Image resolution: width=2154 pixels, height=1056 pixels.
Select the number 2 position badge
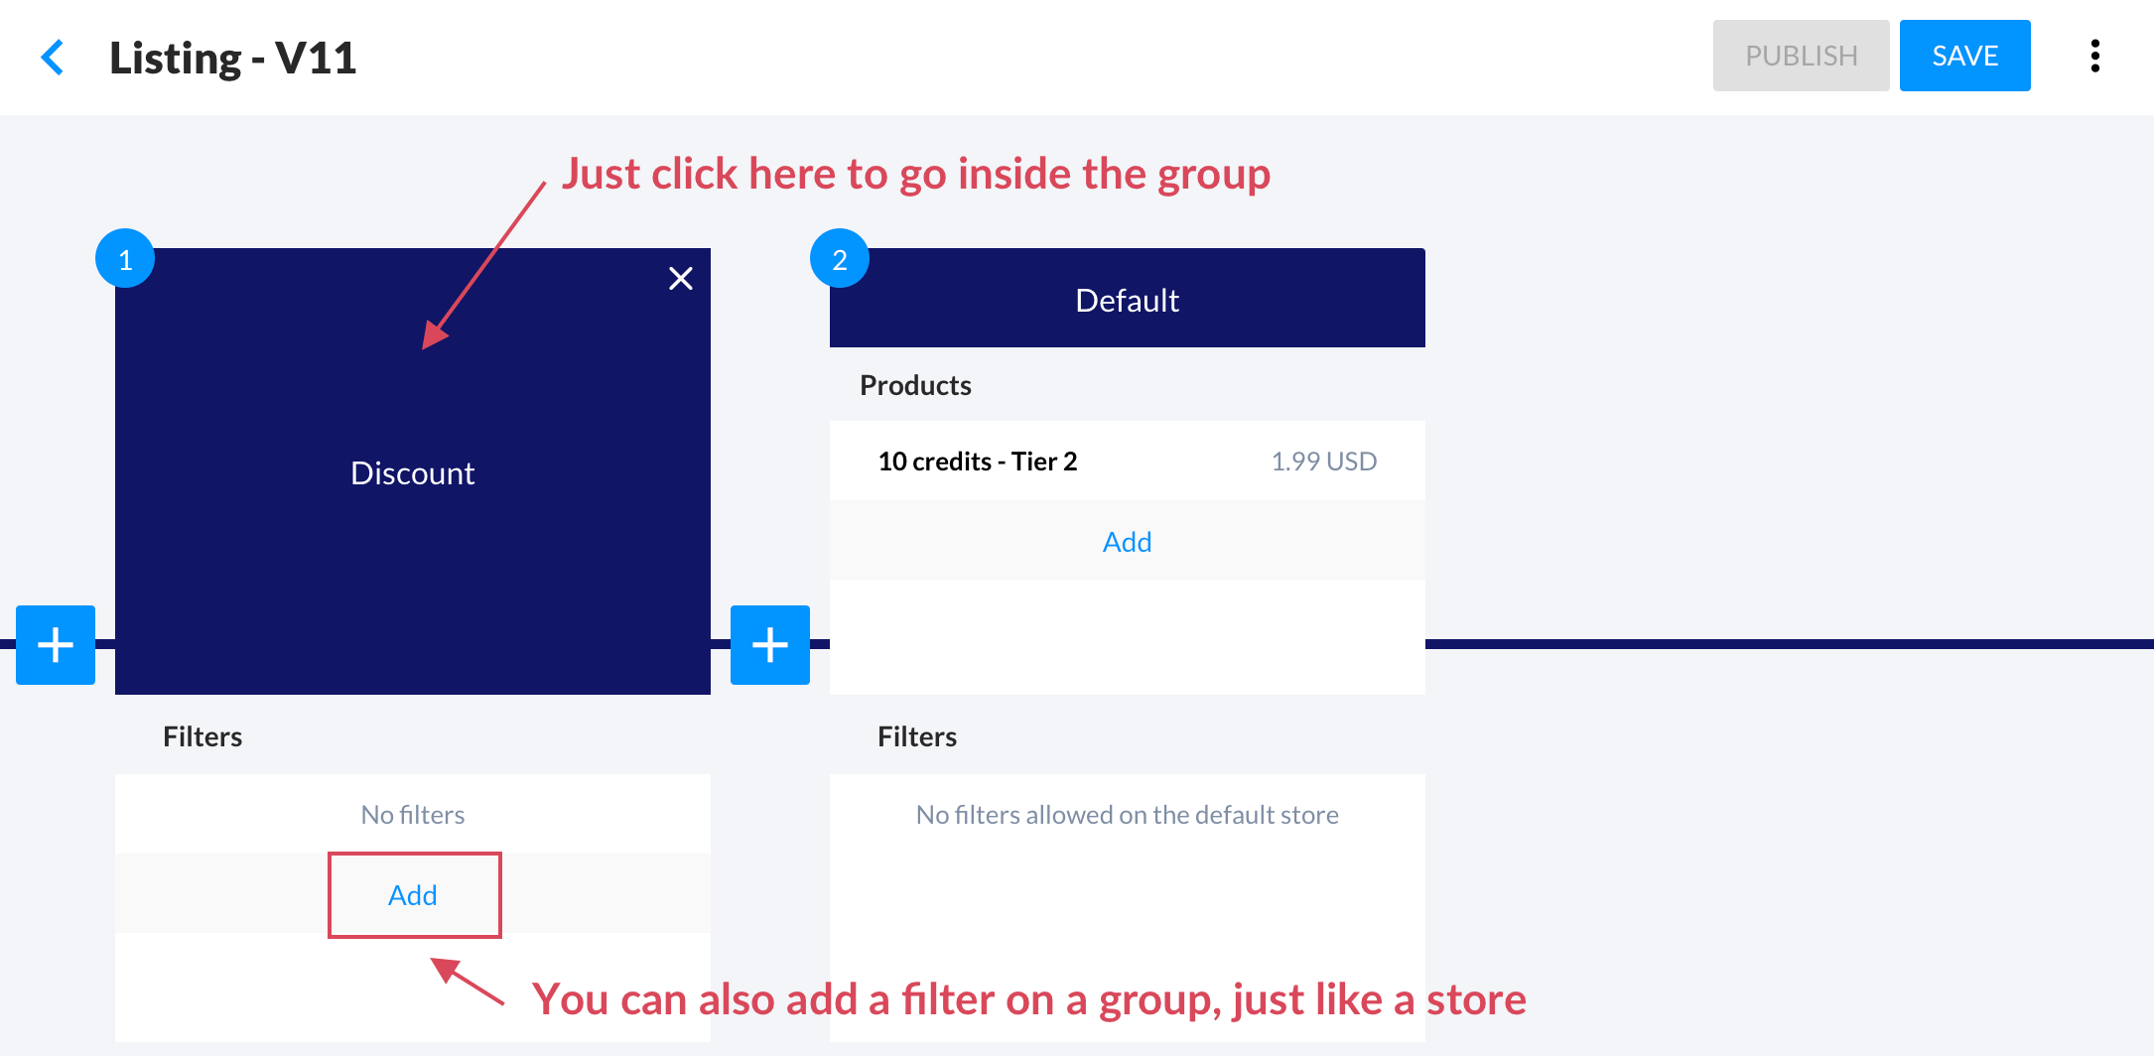click(x=840, y=259)
